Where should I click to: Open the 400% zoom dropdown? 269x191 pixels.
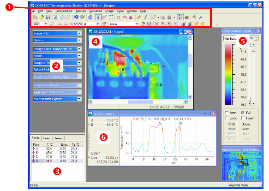tap(46, 24)
